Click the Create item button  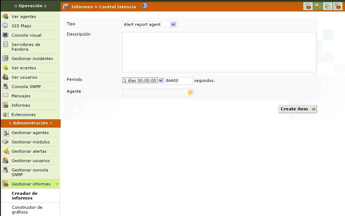coord(297,109)
